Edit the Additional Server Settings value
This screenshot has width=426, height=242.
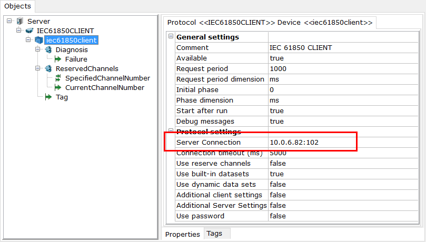click(x=343, y=205)
